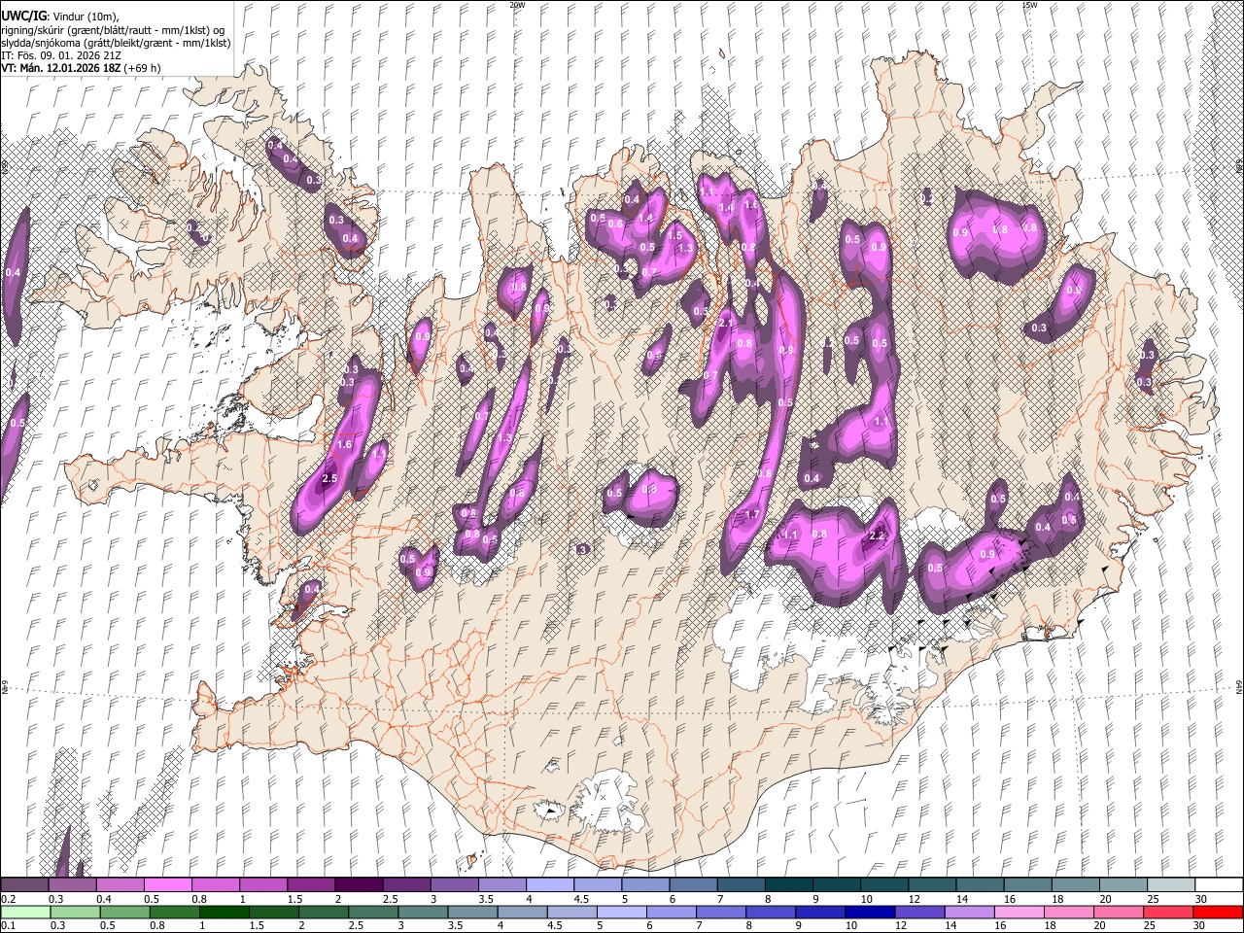Pick upper legend swatch between 4 and 4.5
The width and height of the screenshot is (1244, 933).
coord(549,885)
